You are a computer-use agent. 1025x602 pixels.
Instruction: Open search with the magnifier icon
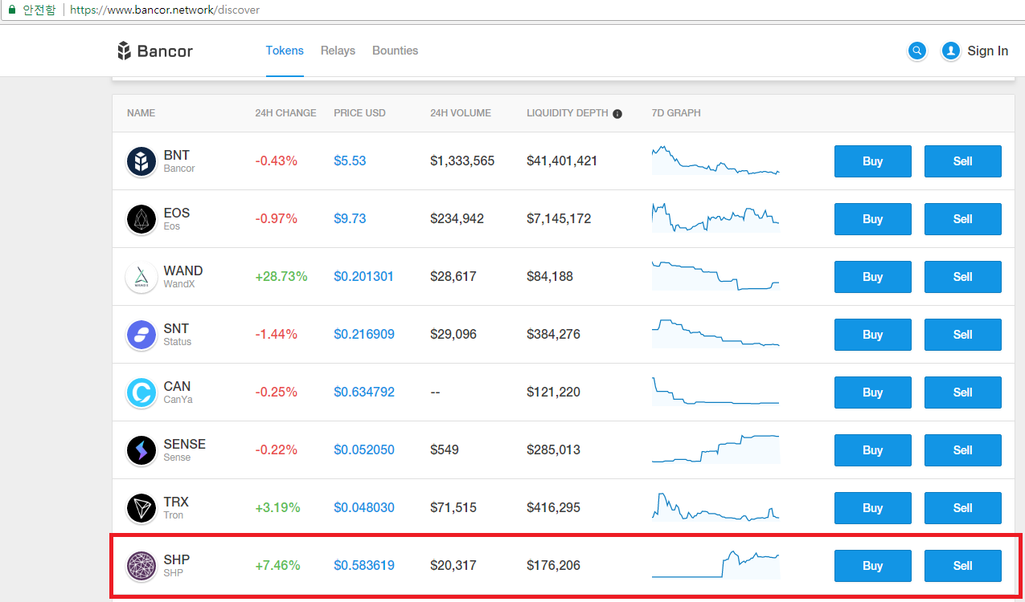[x=917, y=51]
